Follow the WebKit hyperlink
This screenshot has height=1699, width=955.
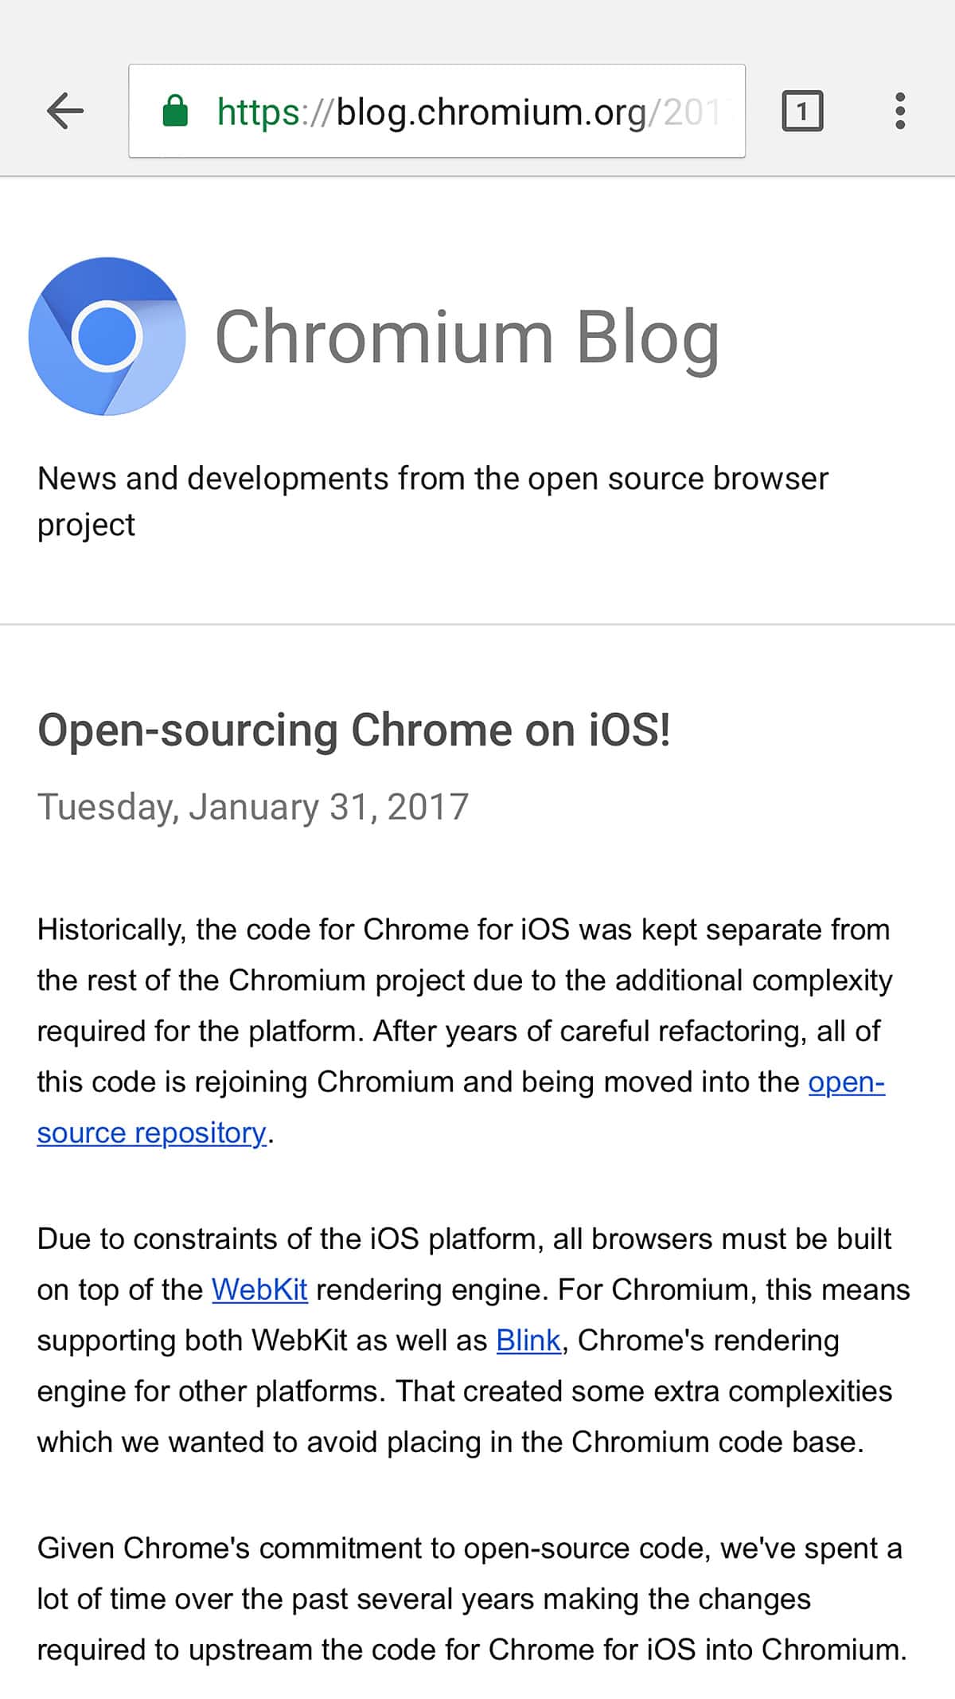(259, 1289)
